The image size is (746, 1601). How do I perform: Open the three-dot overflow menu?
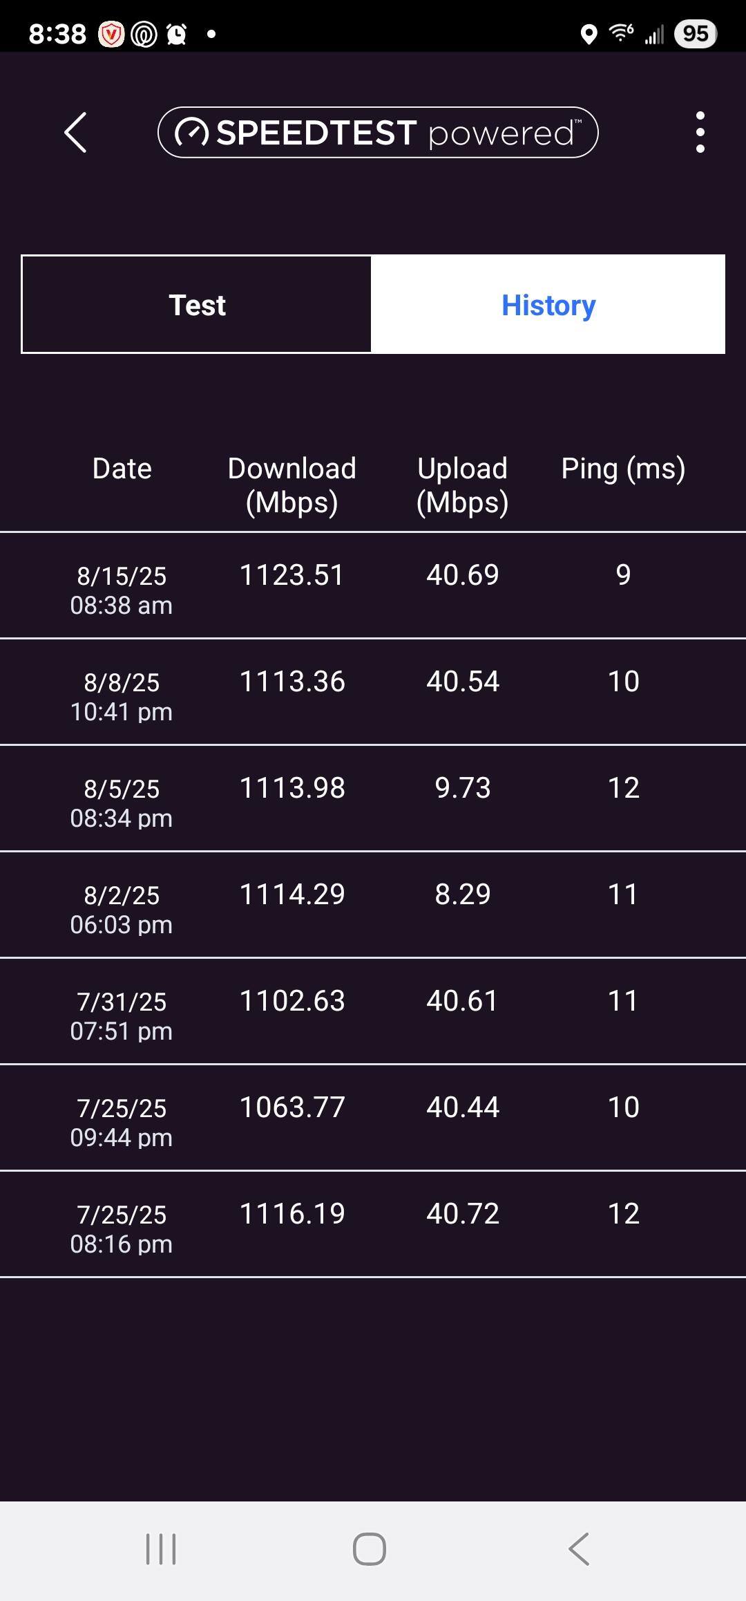(700, 132)
